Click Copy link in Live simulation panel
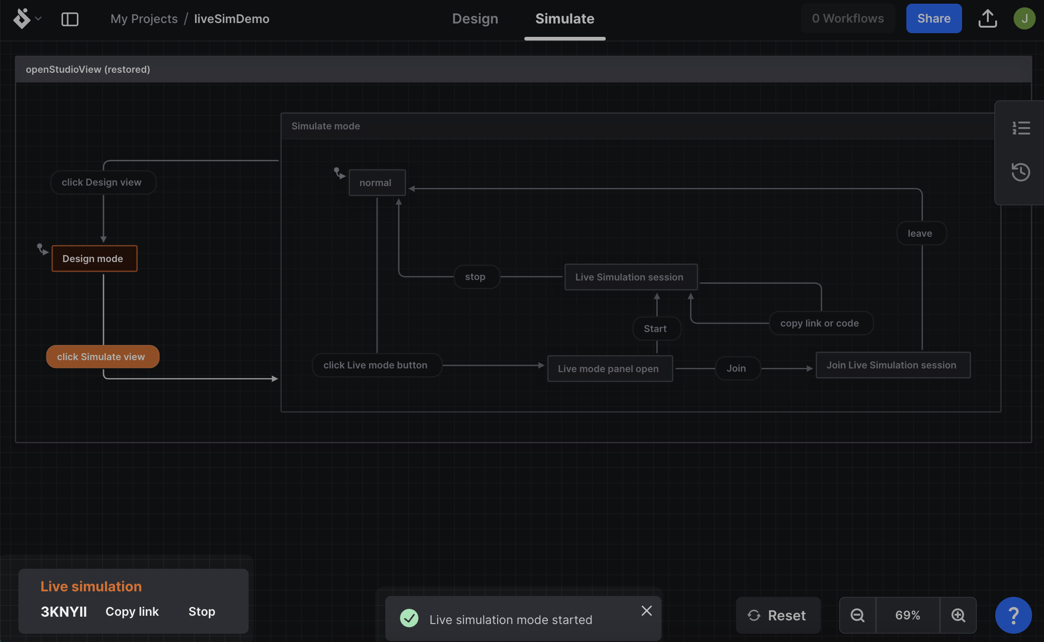The width and height of the screenshot is (1044, 642). 132,612
